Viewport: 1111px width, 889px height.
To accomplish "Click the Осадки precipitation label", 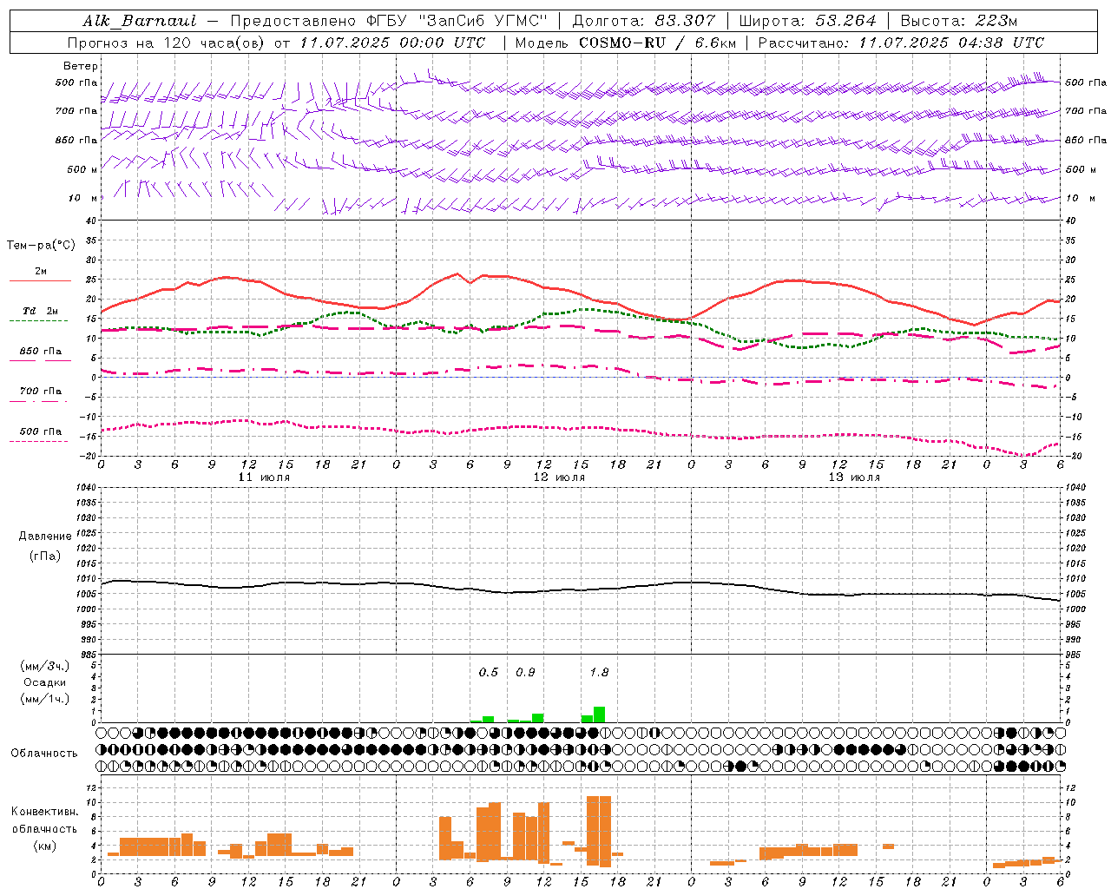I will click(x=44, y=682).
